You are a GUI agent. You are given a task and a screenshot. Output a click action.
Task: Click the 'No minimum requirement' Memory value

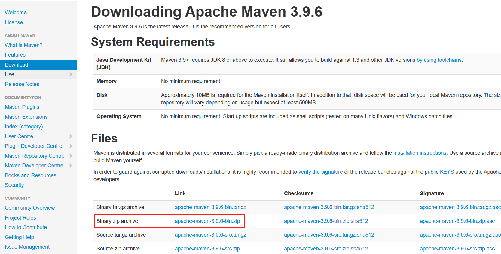click(x=191, y=81)
